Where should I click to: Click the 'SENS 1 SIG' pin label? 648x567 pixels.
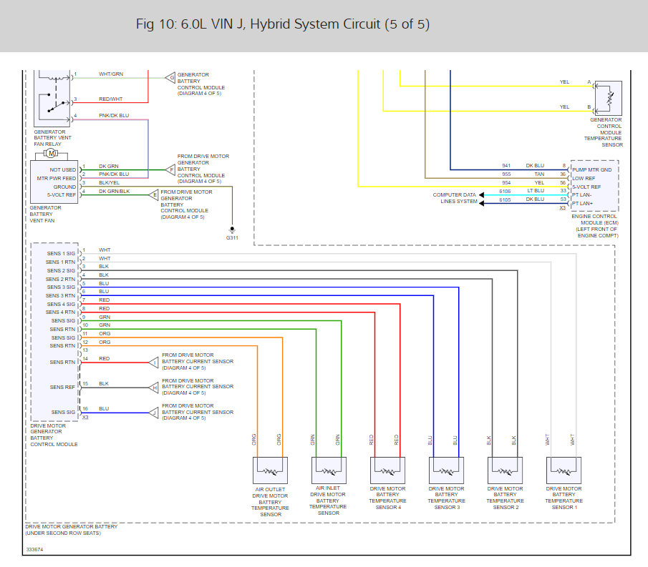[x=61, y=254]
